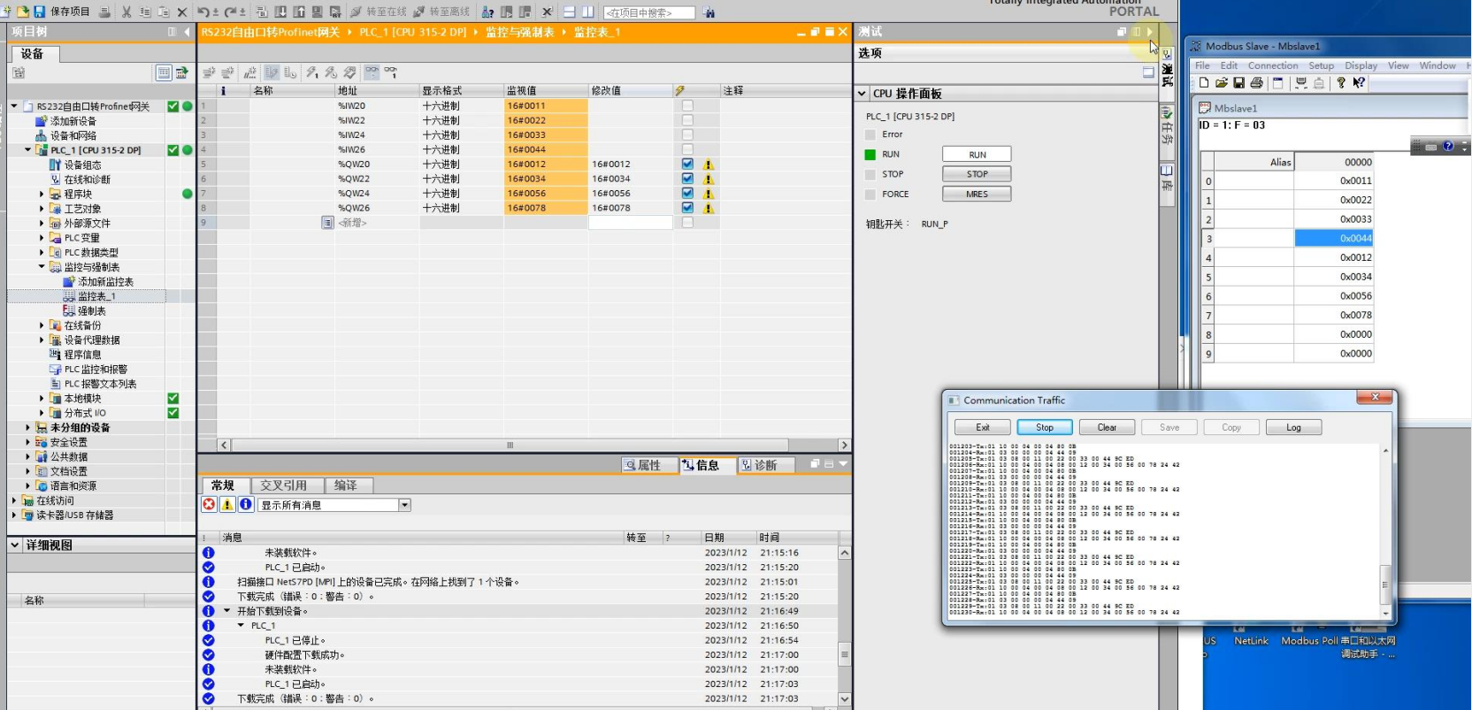1472x710 pixels.
Task: Click Log in Communication Traffic window
Action: pyautogui.click(x=1293, y=427)
